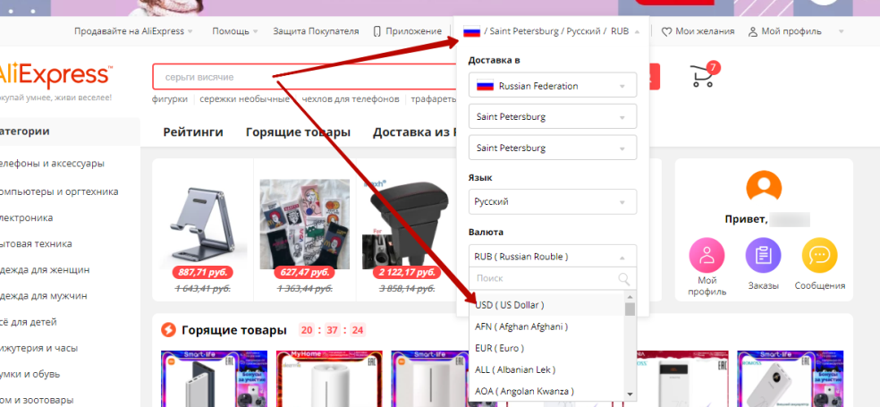
Task: Open the Рейтинги tab
Action: tap(193, 132)
